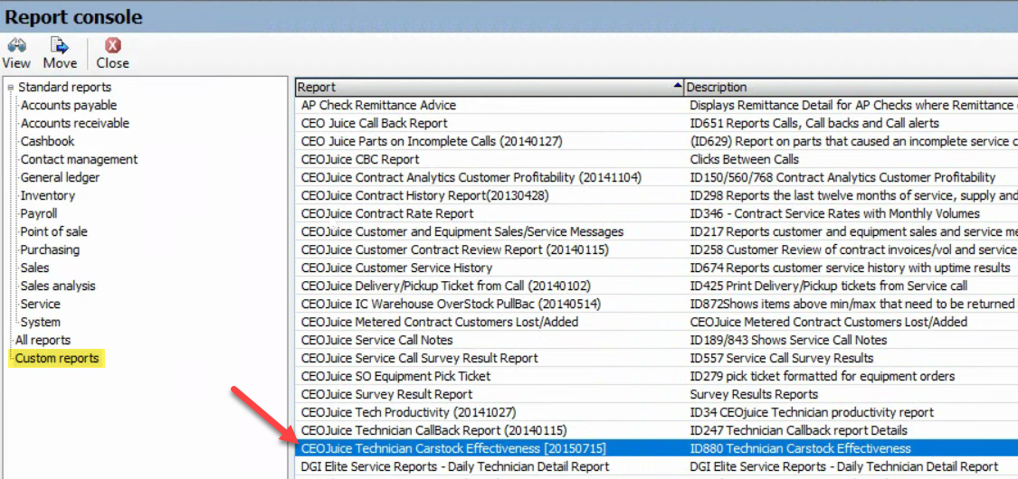Select Accounts receivable category

(x=75, y=123)
